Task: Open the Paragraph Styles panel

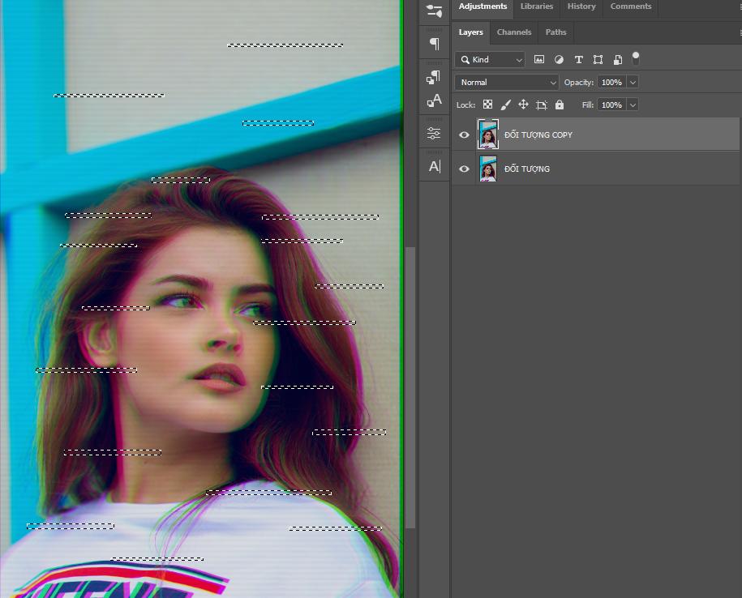Action: pyautogui.click(x=434, y=79)
